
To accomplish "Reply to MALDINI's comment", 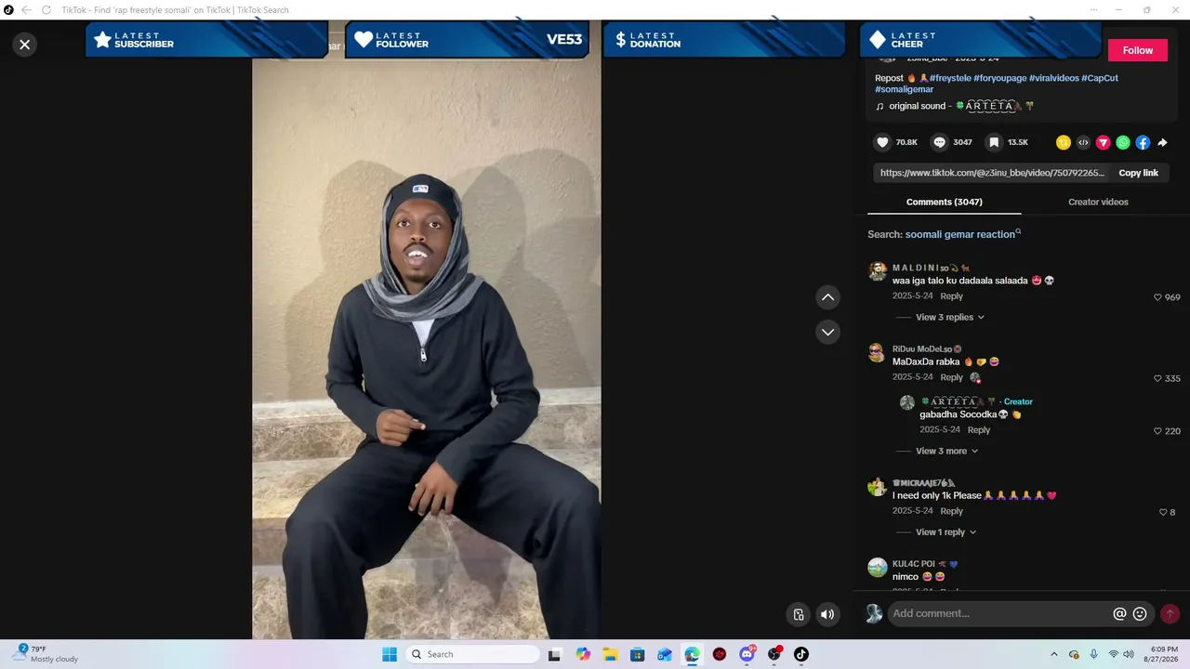I will [951, 296].
